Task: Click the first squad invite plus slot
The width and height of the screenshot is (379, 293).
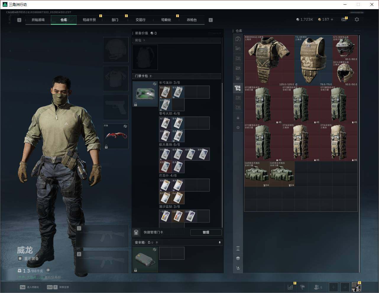Action: (x=333, y=287)
